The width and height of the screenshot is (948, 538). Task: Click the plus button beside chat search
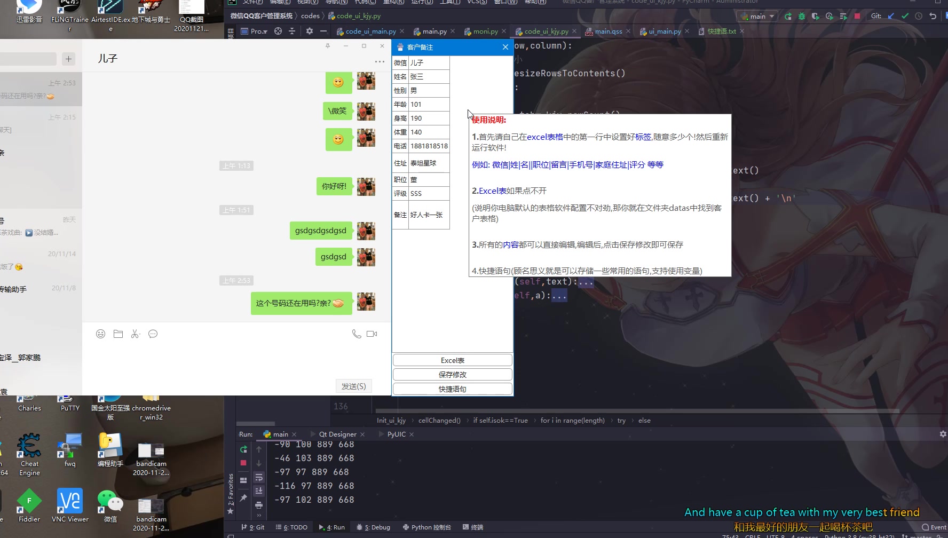point(68,59)
